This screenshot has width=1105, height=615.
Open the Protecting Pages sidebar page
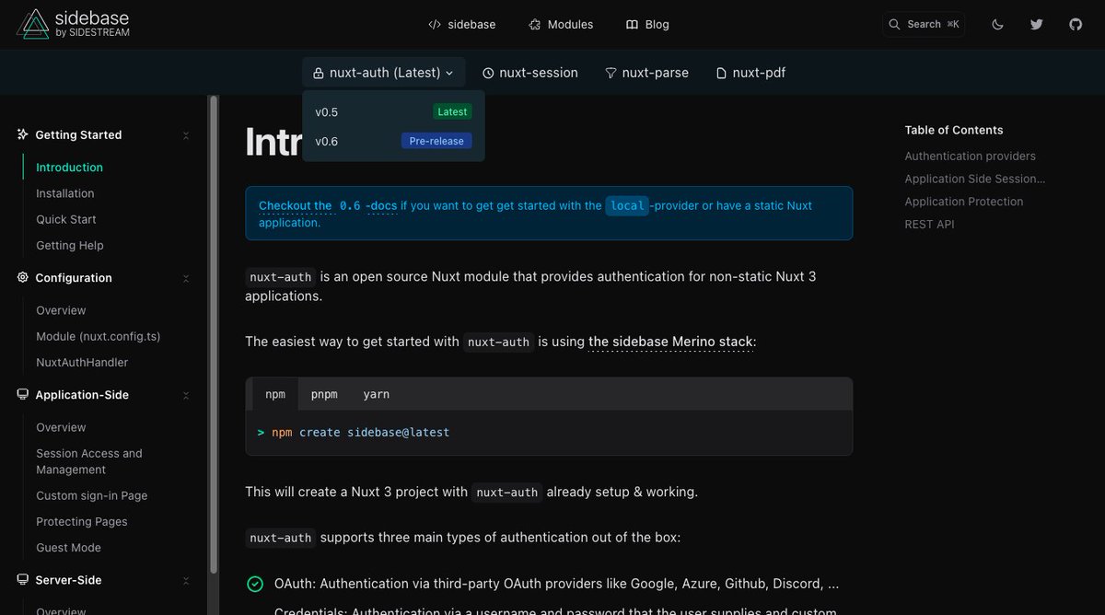tap(82, 521)
